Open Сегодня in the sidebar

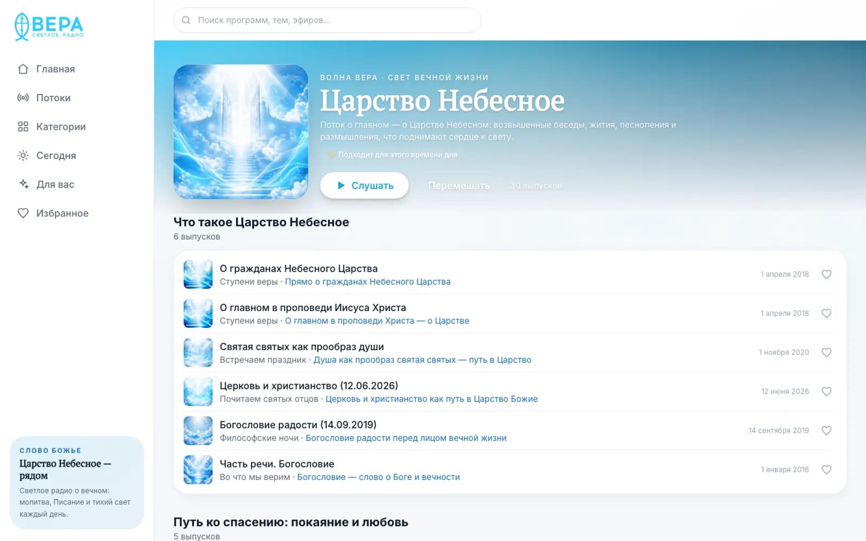(x=47, y=156)
